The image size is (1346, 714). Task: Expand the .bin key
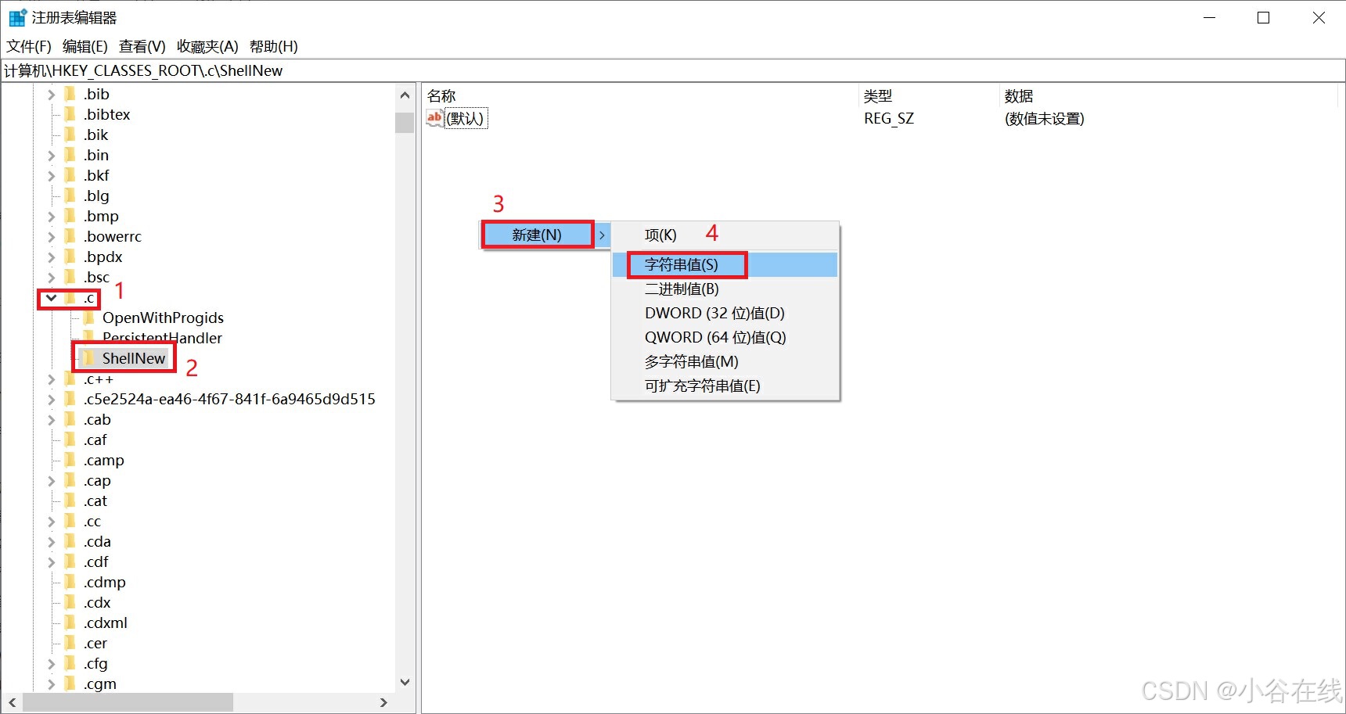pyautogui.click(x=52, y=155)
